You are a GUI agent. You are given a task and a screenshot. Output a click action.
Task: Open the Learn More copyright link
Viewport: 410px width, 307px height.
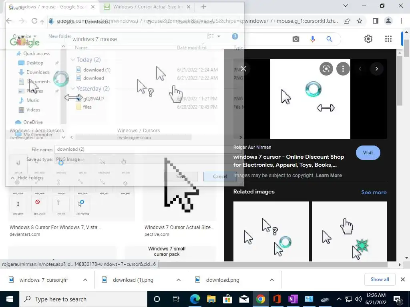329,175
